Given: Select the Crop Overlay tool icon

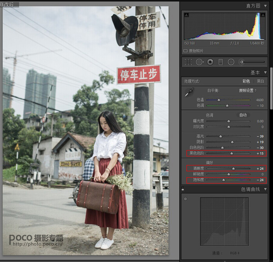Looking at the screenshot, I should point(188,62).
